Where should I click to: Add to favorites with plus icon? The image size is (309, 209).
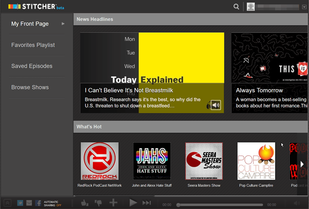(113, 202)
